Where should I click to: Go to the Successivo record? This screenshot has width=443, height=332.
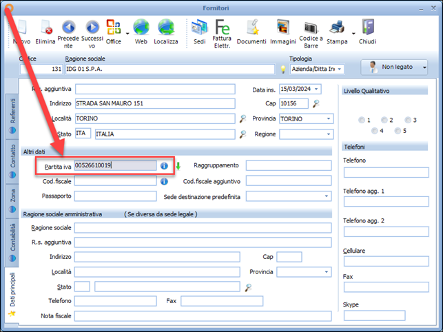(x=92, y=34)
